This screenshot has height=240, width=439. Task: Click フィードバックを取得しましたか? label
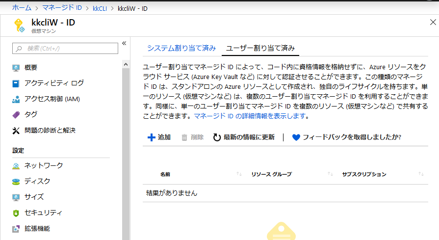[x=352, y=137]
